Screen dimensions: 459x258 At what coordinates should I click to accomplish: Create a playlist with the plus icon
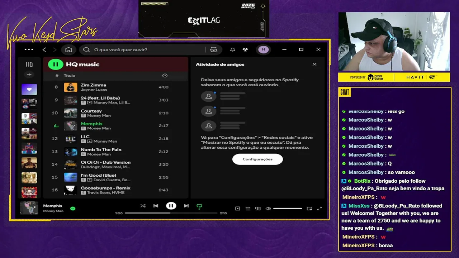pyautogui.click(x=29, y=75)
